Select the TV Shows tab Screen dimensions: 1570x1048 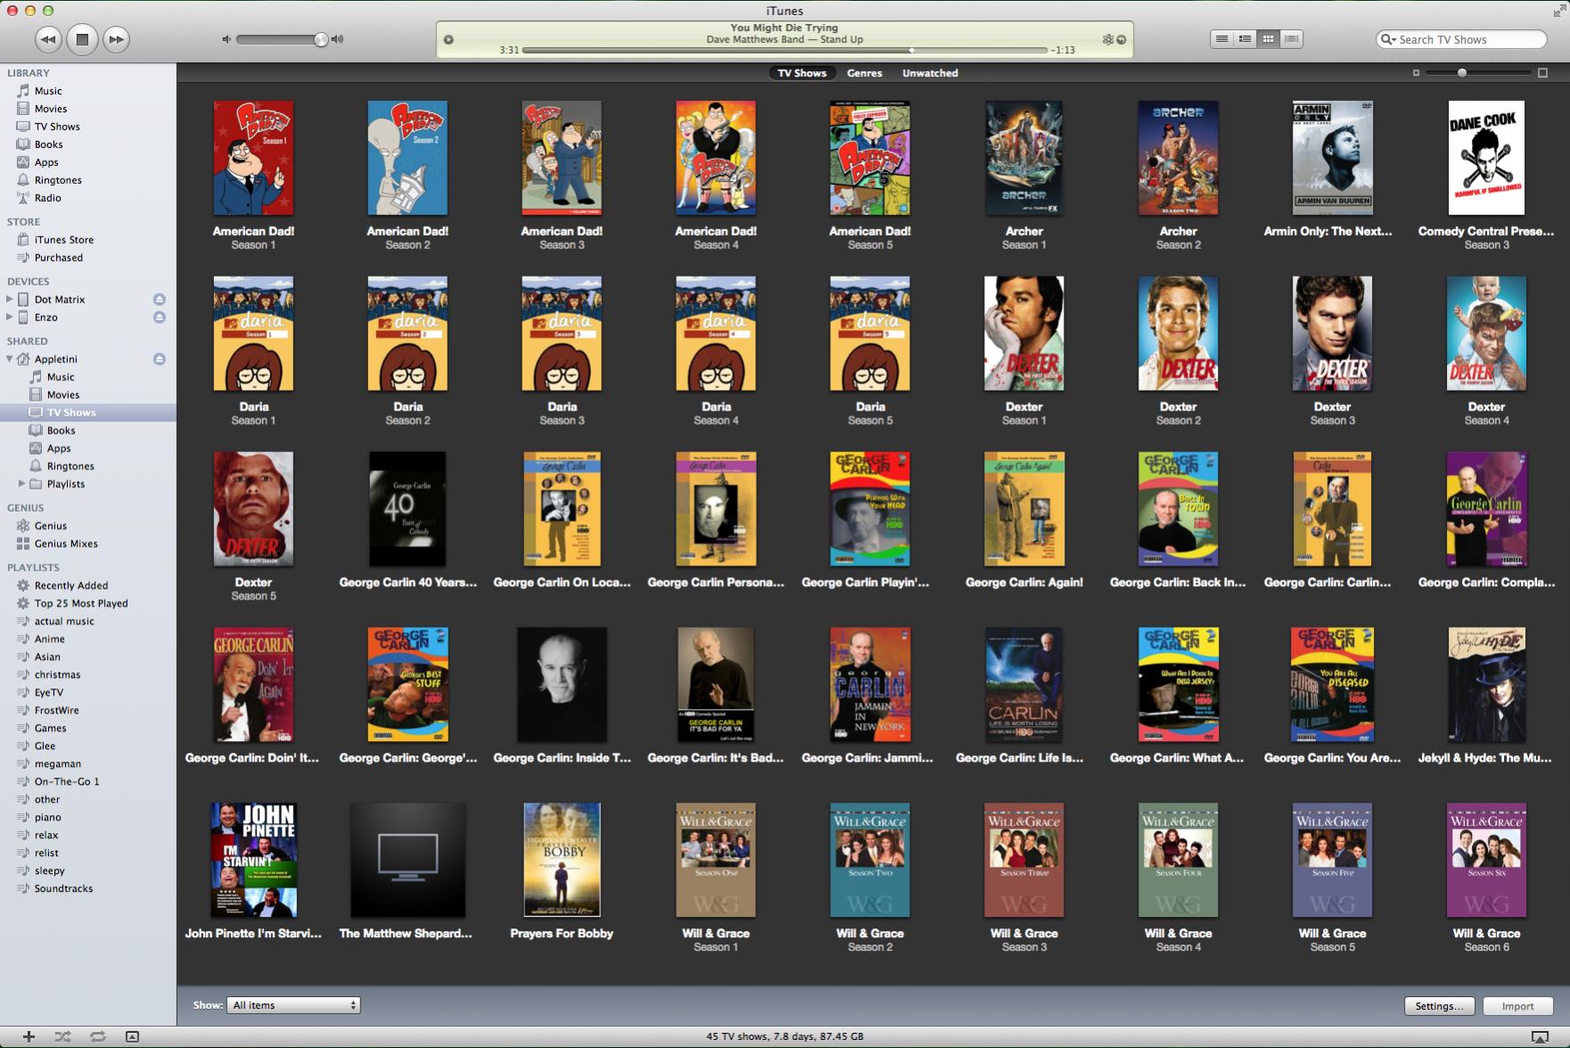point(801,73)
